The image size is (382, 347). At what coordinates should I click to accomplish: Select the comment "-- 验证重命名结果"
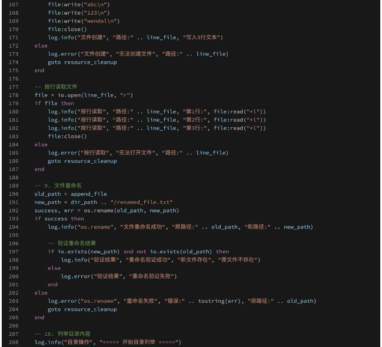[x=72, y=244]
